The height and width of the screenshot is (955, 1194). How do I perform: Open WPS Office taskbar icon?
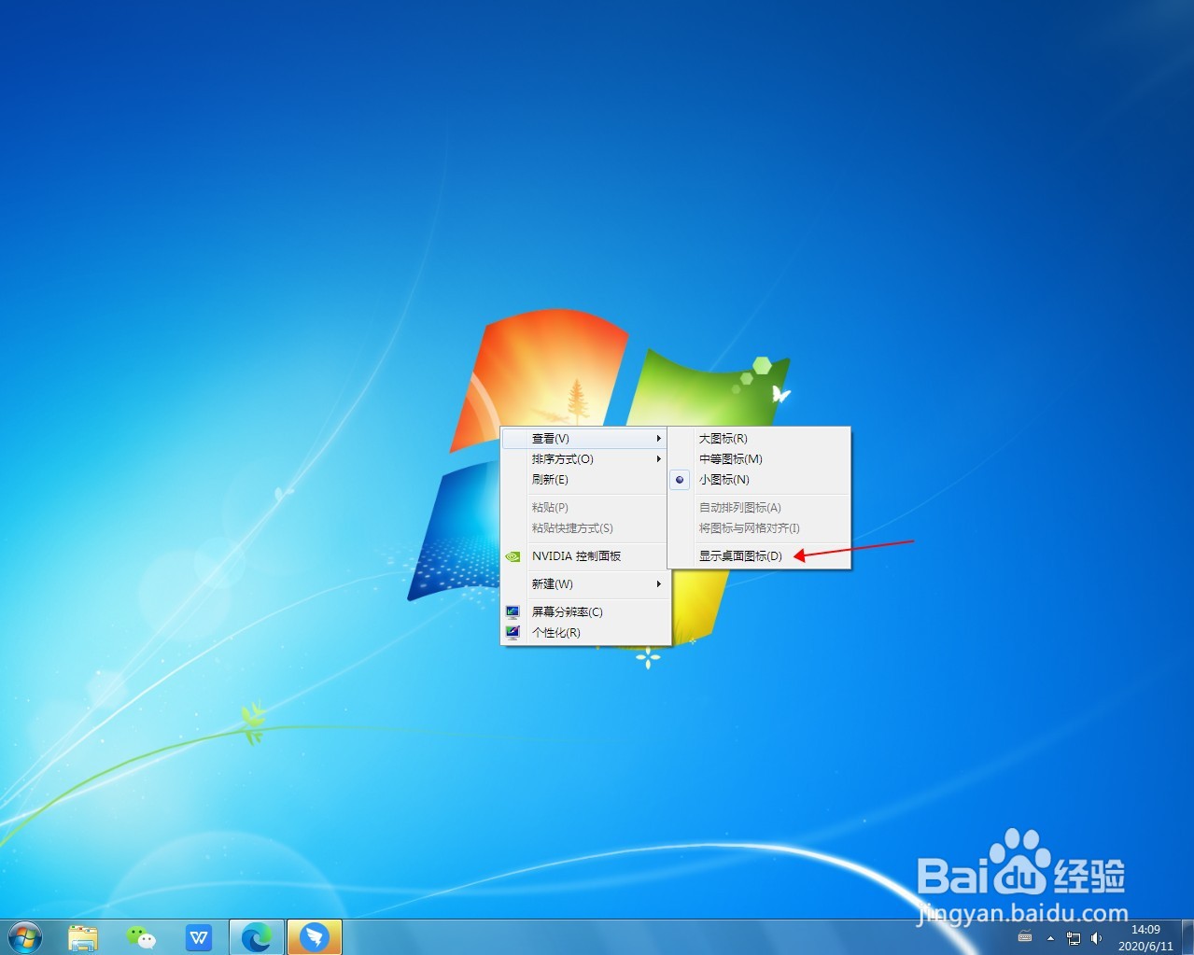click(199, 937)
